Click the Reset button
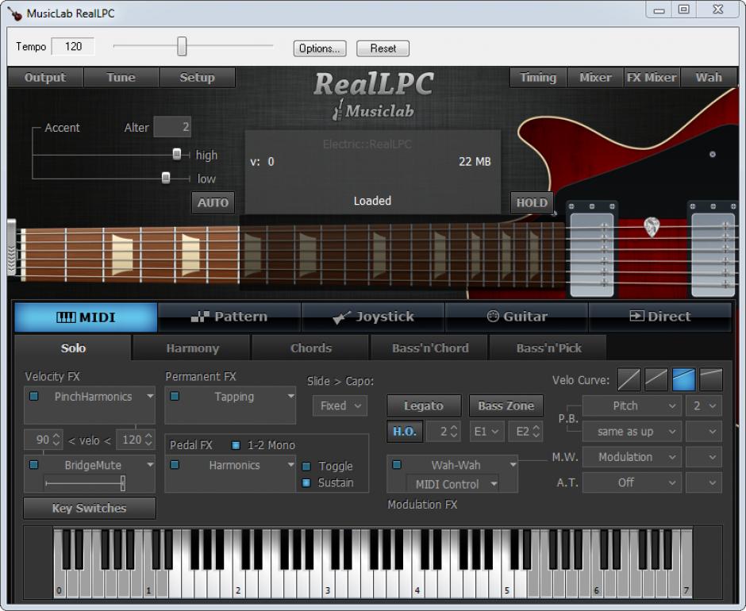This screenshot has width=746, height=611. [x=383, y=48]
